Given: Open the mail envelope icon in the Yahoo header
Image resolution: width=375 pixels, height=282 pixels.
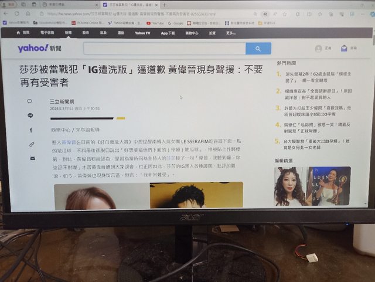Looking at the screenshot, I should 344,48.
